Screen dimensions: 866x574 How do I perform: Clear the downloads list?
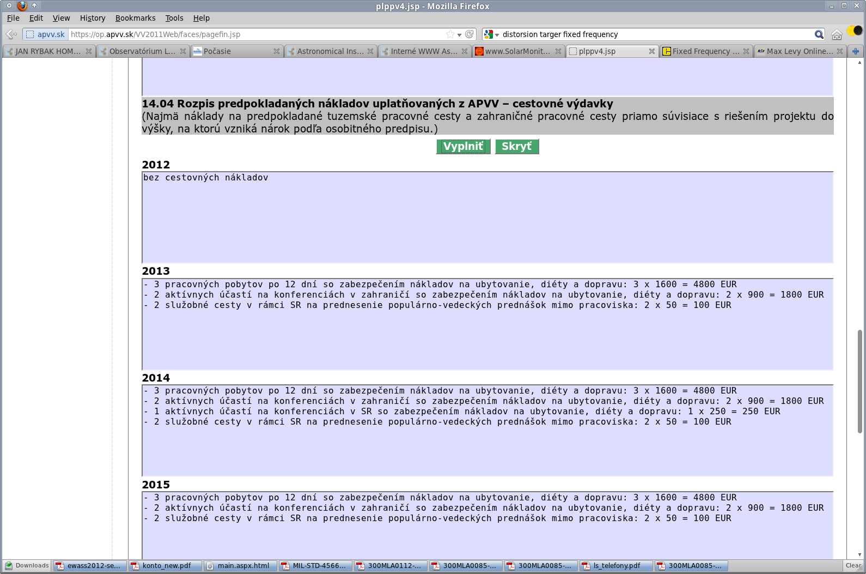[x=853, y=566]
